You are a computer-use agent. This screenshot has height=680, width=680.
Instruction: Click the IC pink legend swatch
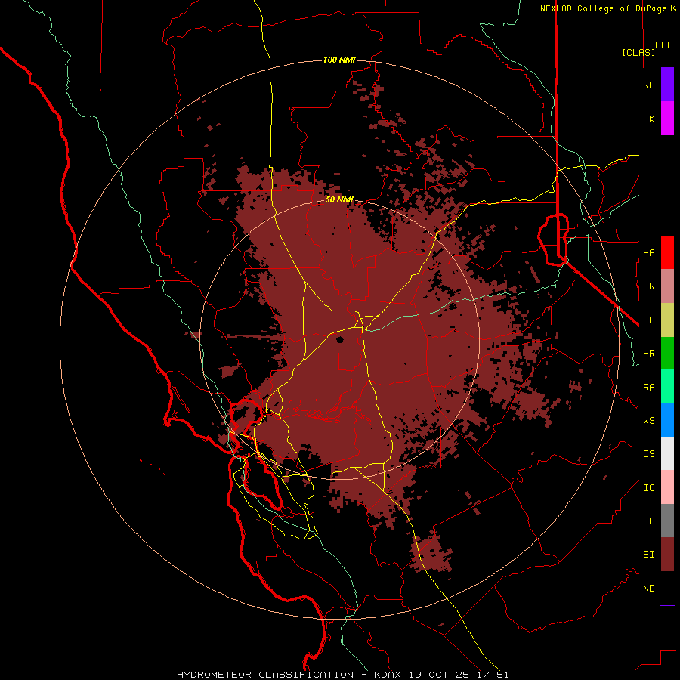[x=667, y=487]
